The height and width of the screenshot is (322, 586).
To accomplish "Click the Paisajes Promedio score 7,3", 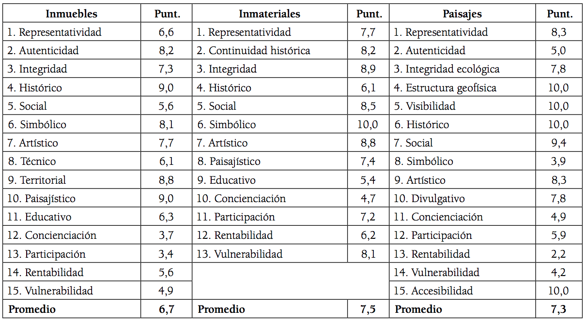I will click(x=558, y=309).
